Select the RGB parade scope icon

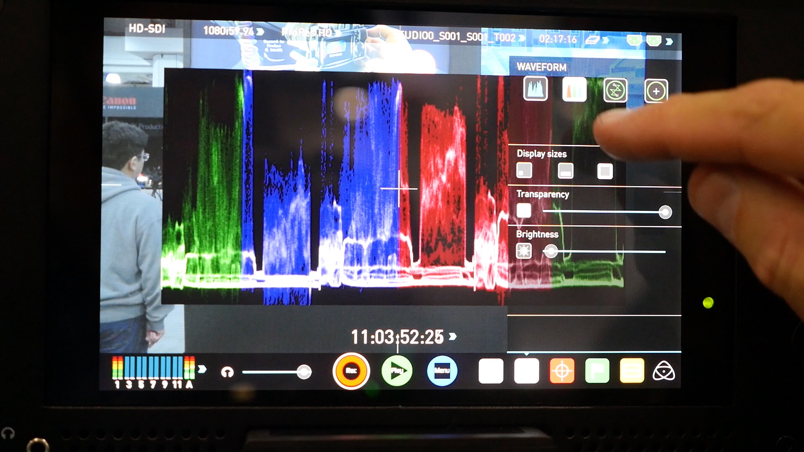click(x=574, y=90)
